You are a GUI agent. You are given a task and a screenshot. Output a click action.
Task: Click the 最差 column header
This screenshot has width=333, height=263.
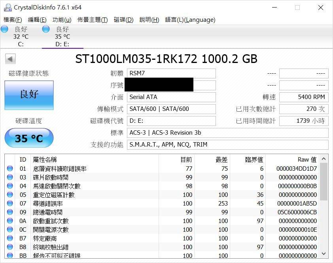[212, 160]
